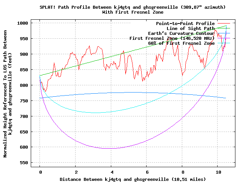Select "60% of First Fresnel Zone" legend text

pyautogui.click(x=181, y=43)
